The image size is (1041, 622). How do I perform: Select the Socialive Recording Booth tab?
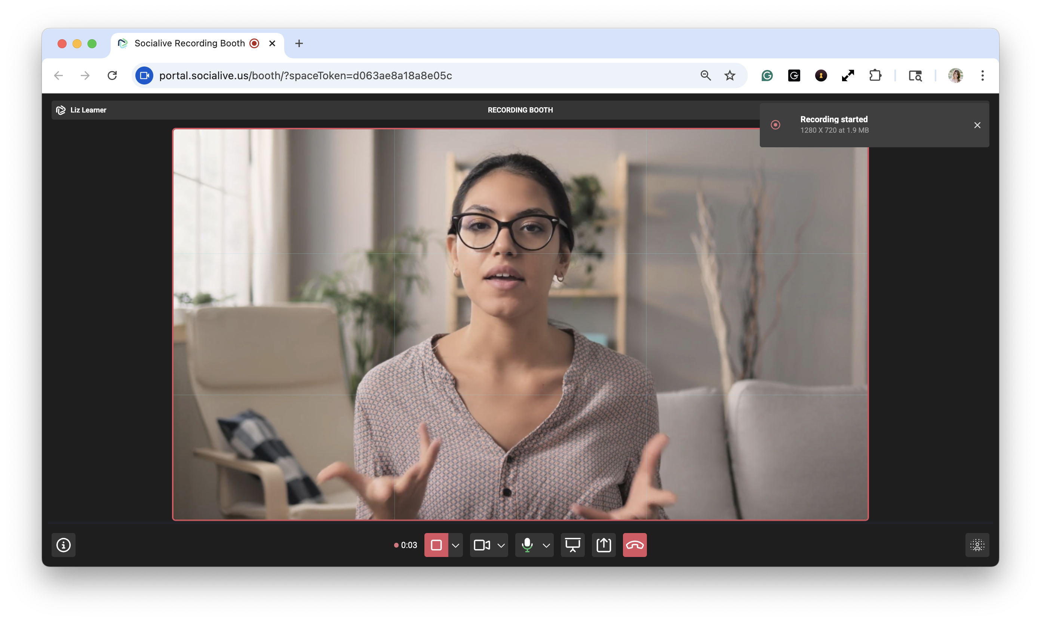point(190,43)
